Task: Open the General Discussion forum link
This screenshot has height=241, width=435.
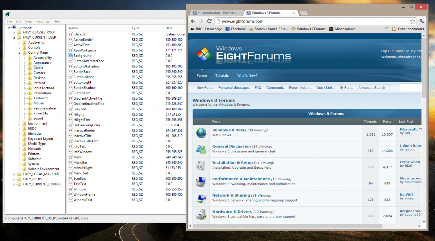Action: (x=231, y=146)
